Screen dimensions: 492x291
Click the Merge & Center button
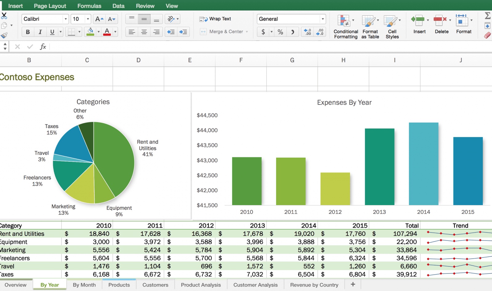224,31
